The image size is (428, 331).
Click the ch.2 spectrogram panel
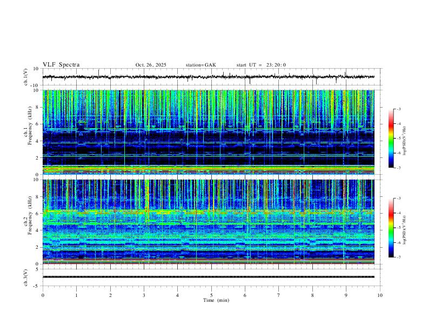(x=209, y=222)
